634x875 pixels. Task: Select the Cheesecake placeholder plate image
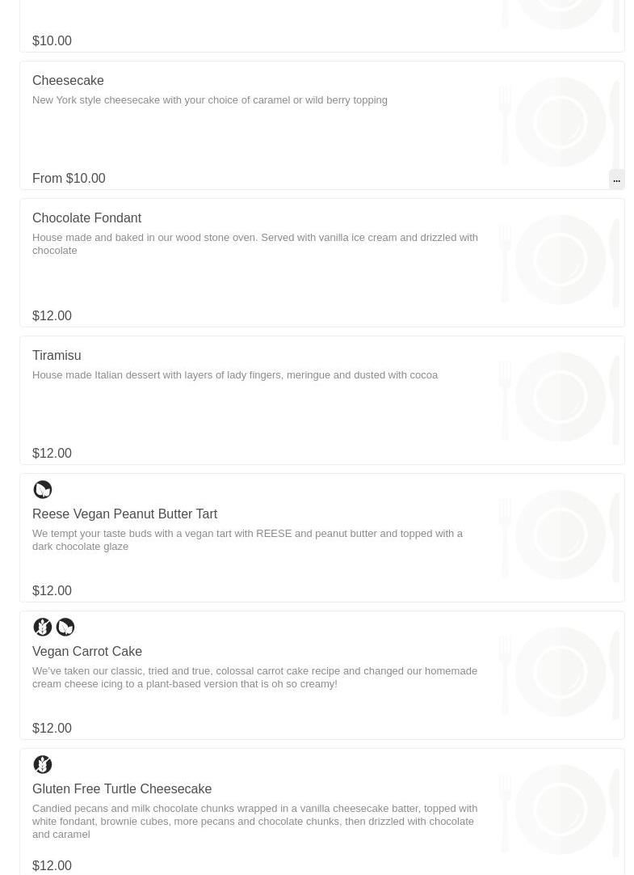(560, 121)
